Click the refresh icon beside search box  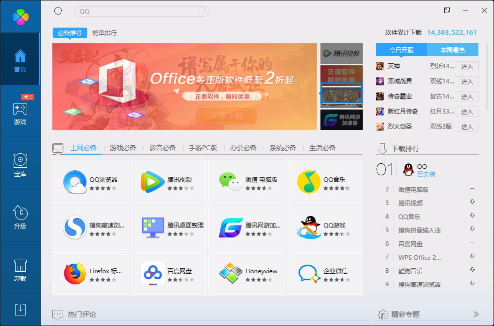pos(58,11)
